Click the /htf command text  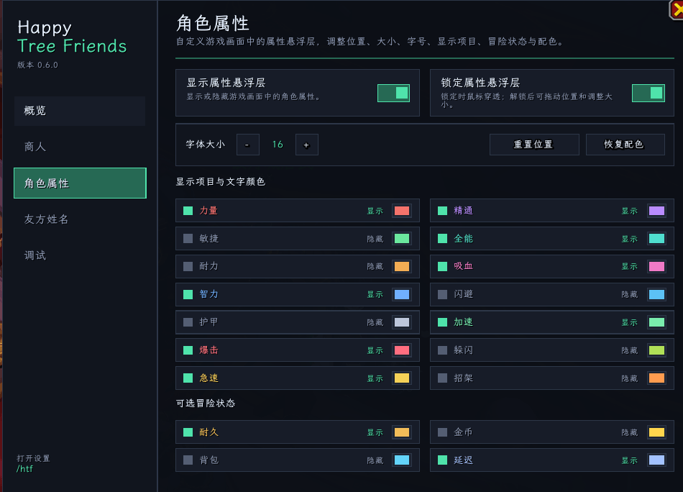[x=25, y=469]
